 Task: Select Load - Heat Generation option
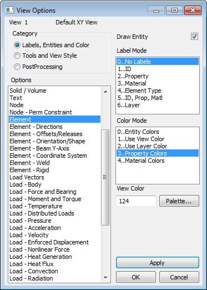(x=55, y=257)
